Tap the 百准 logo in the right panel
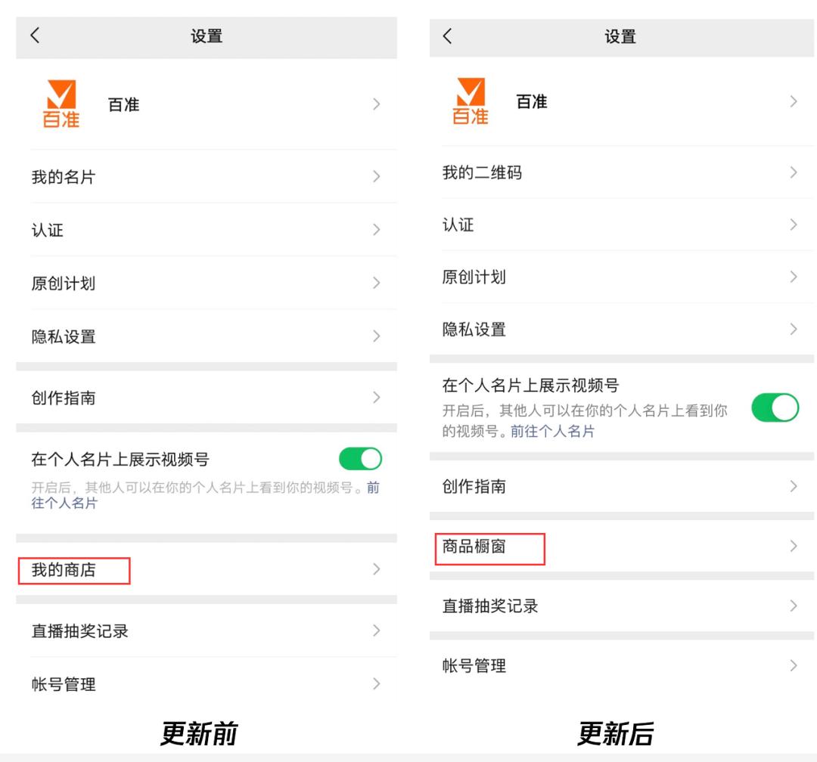 (470, 102)
